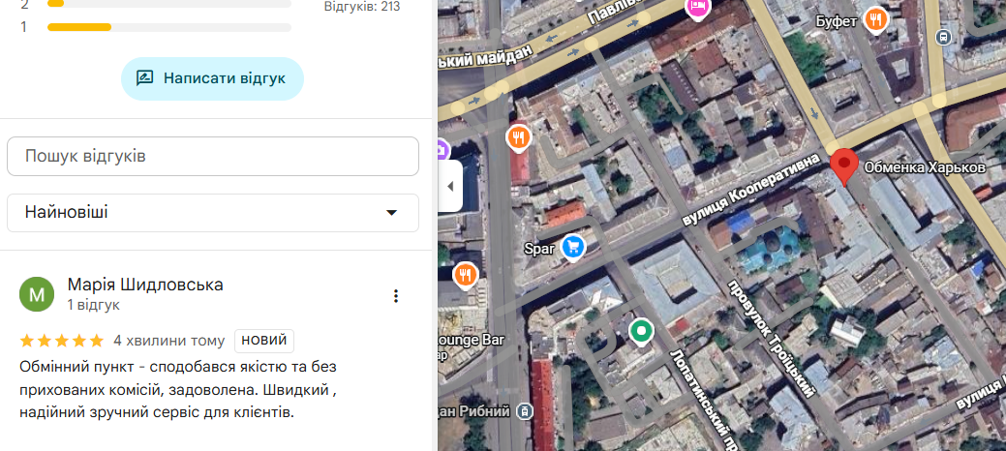Screen dimensions: 1006x451
Task: Open the unlabeled restaurant marker above the panel-collapse arrow
Action: tap(518, 137)
